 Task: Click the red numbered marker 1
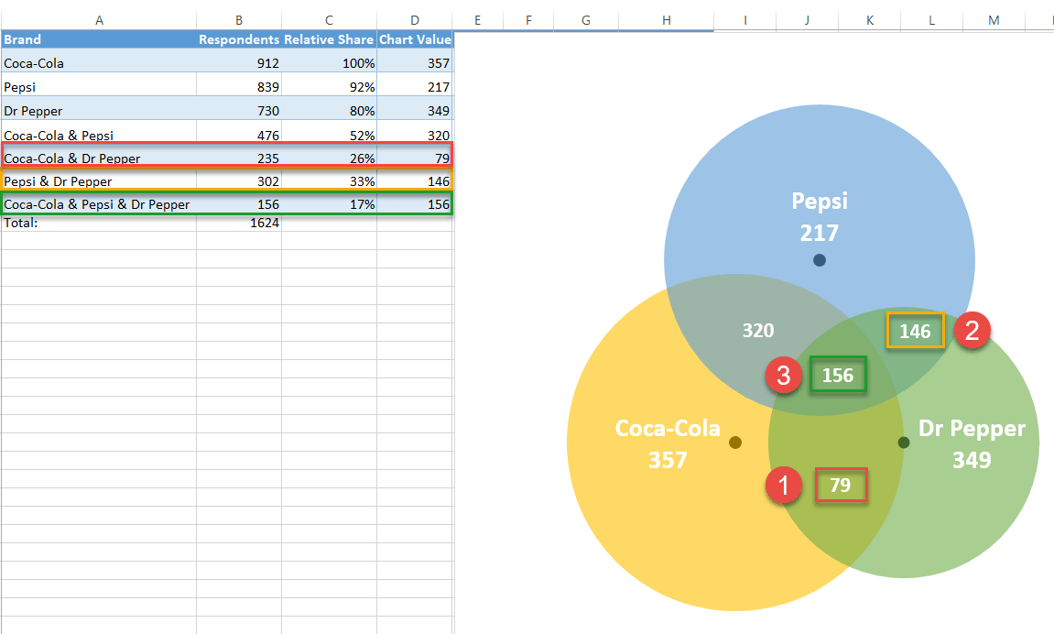click(783, 486)
